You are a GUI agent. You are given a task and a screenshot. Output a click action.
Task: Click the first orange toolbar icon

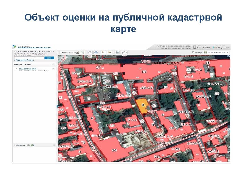tap(104, 52)
